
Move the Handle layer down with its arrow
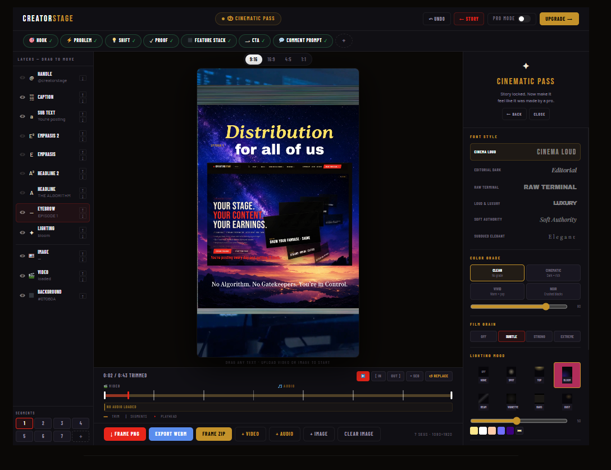tap(83, 79)
